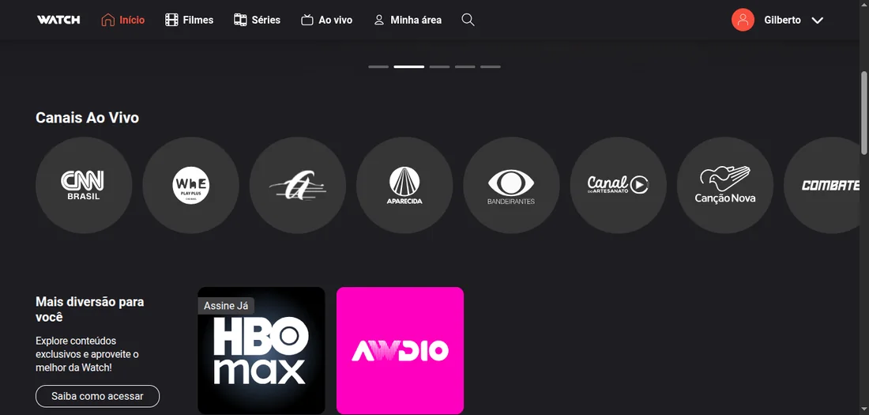The width and height of the screenshot is (869, 415).
Task: Click Saiba como acessar button
Action: pos(97,396)
